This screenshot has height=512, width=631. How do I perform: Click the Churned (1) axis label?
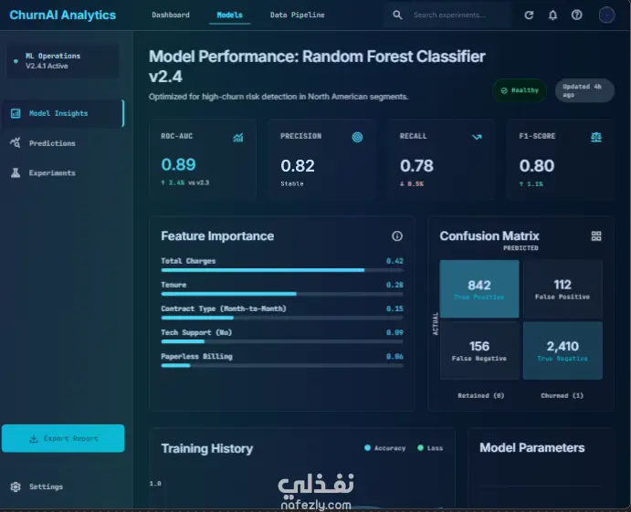click(563, 396)
